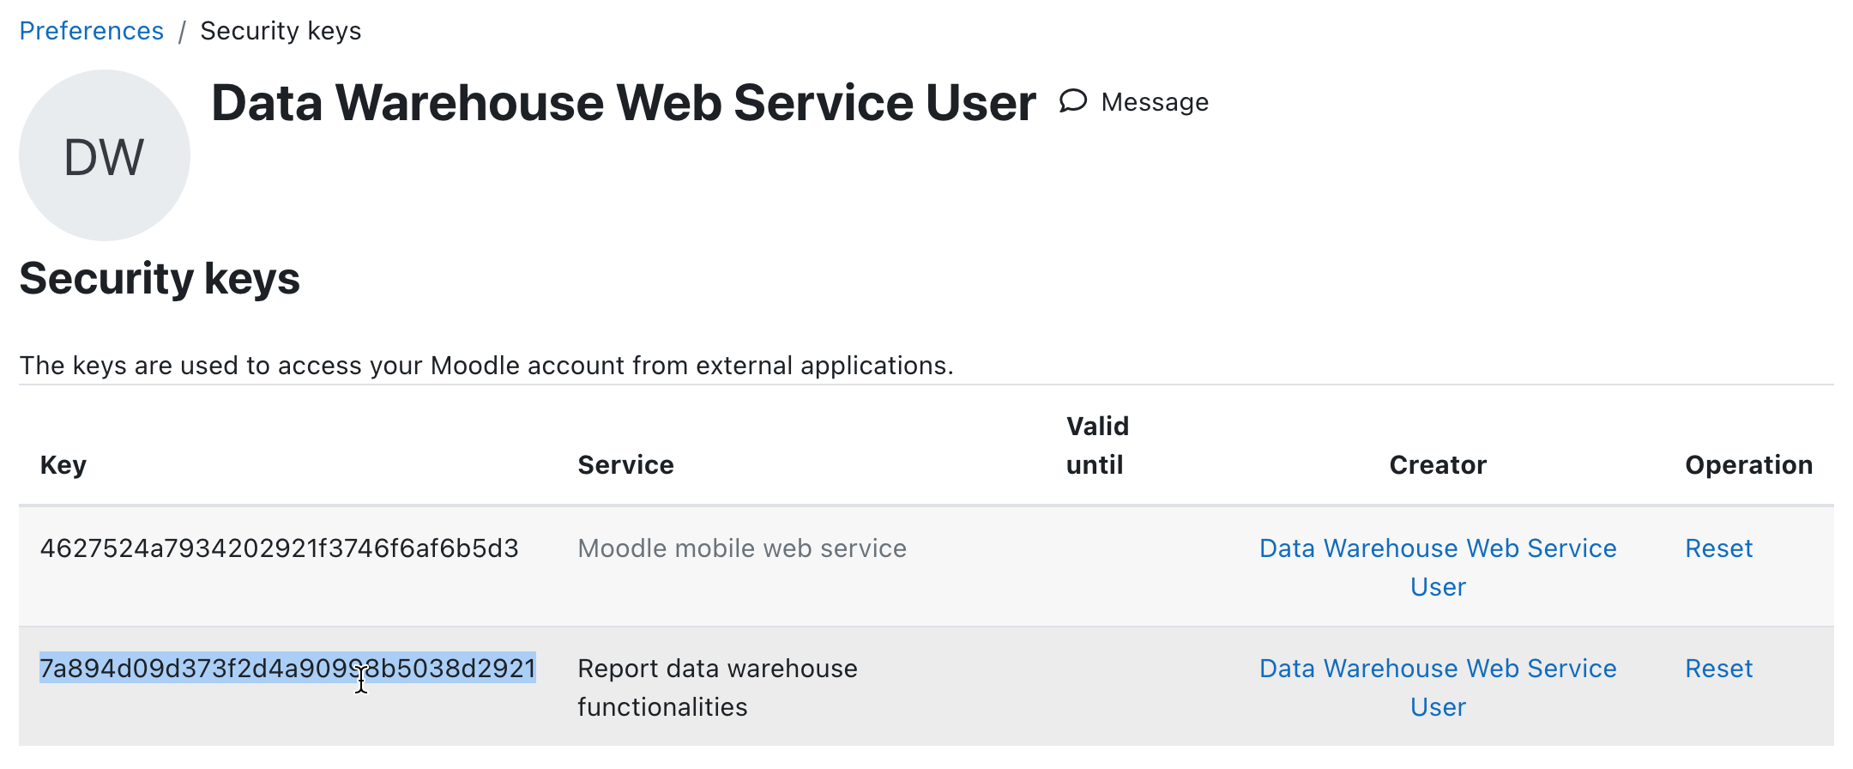
Task: Open creator link in Moodle mobile row
Action: tap(1438, 567)
